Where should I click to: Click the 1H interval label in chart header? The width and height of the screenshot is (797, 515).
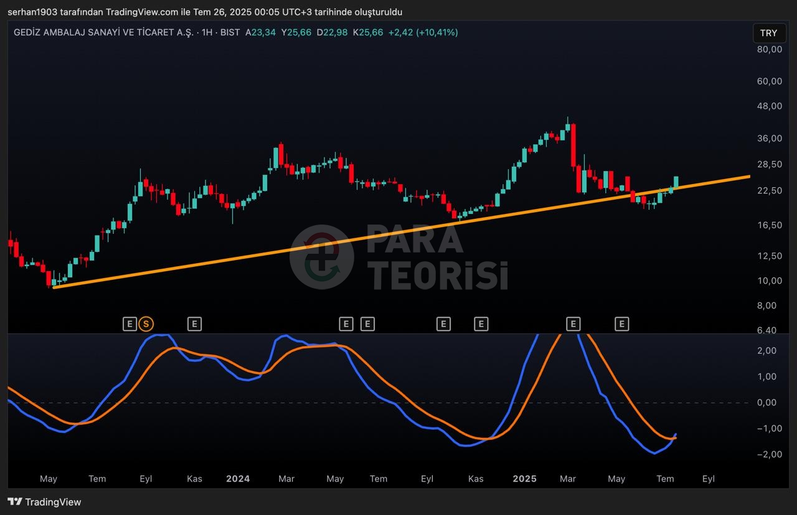coord(207,32)
